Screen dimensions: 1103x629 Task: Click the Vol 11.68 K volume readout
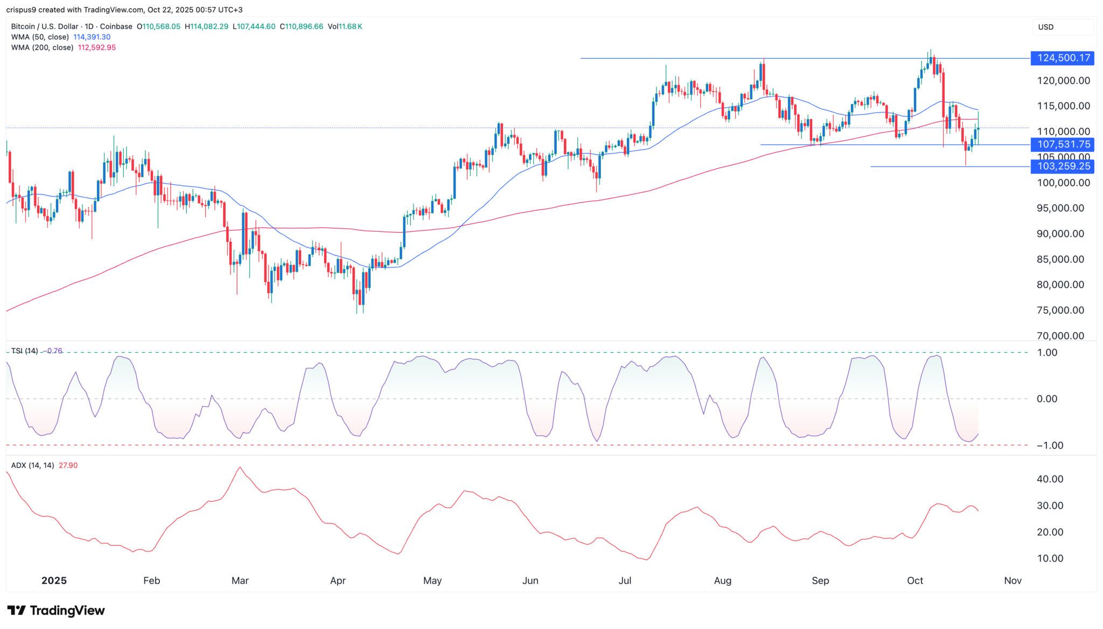point(344,26)
